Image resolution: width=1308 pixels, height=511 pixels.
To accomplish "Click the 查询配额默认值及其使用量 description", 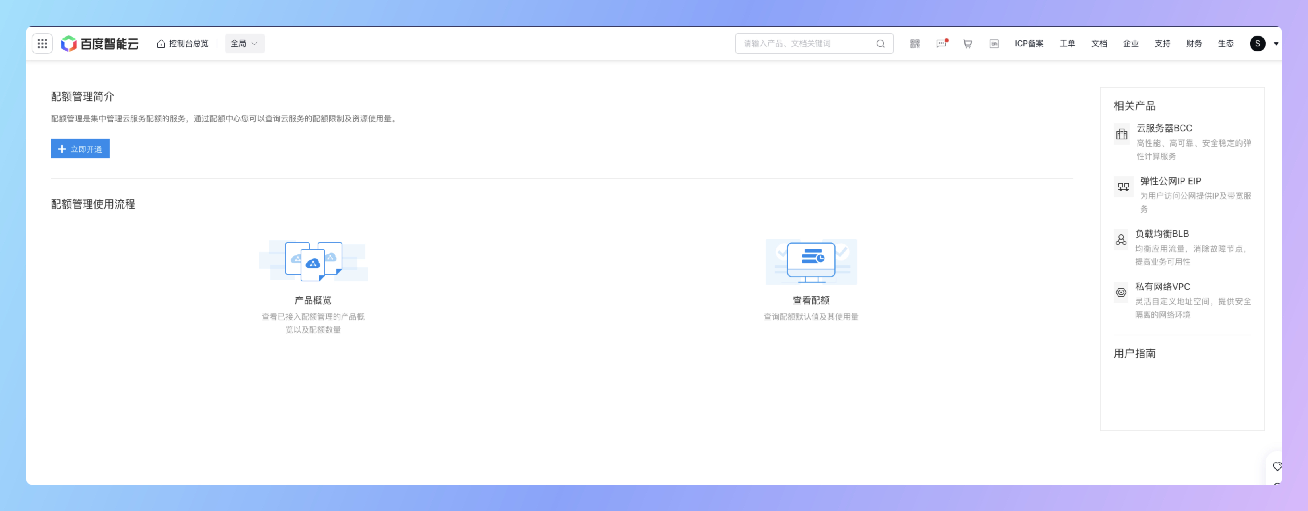I will click(x=812, y=317).
